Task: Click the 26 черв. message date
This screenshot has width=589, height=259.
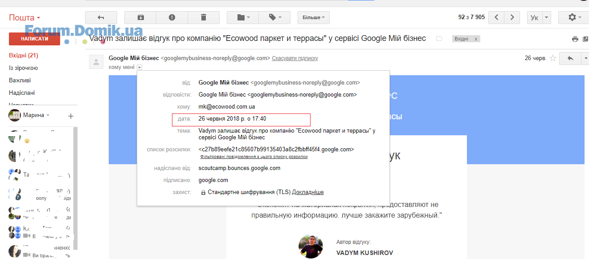Action: [x=536, y=58]
